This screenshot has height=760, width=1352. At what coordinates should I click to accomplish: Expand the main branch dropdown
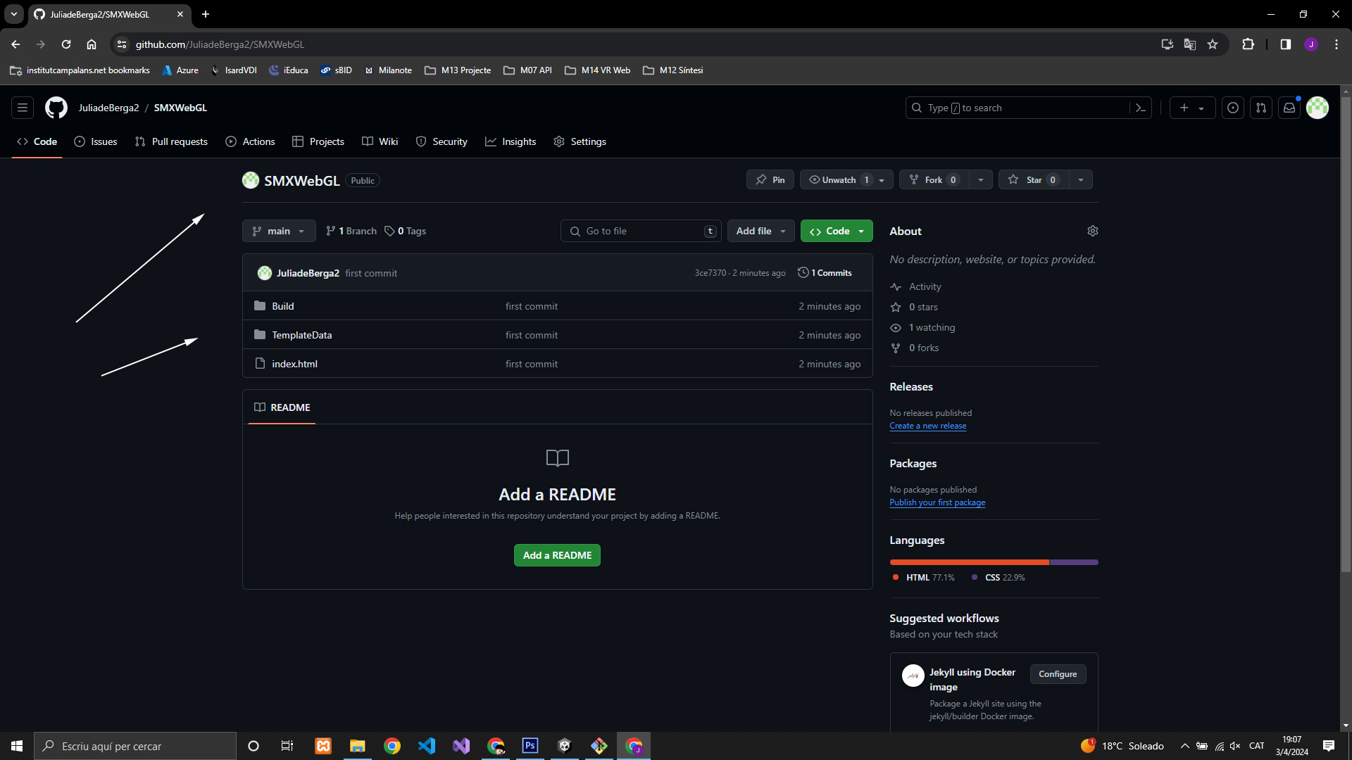click(279, 231)
